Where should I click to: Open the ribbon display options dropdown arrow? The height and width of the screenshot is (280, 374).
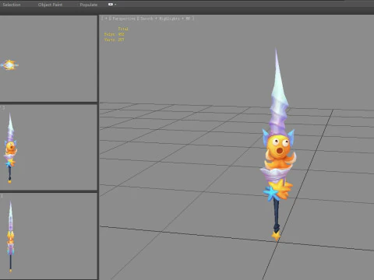(x=115, y=5)
